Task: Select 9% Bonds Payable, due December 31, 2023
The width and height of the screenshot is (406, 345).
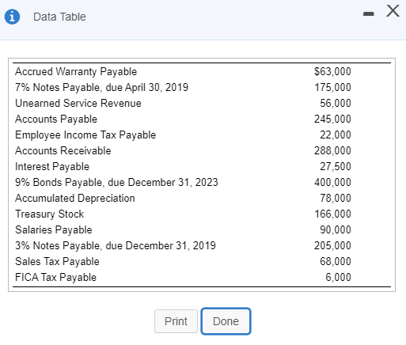Action: point(116,183)
